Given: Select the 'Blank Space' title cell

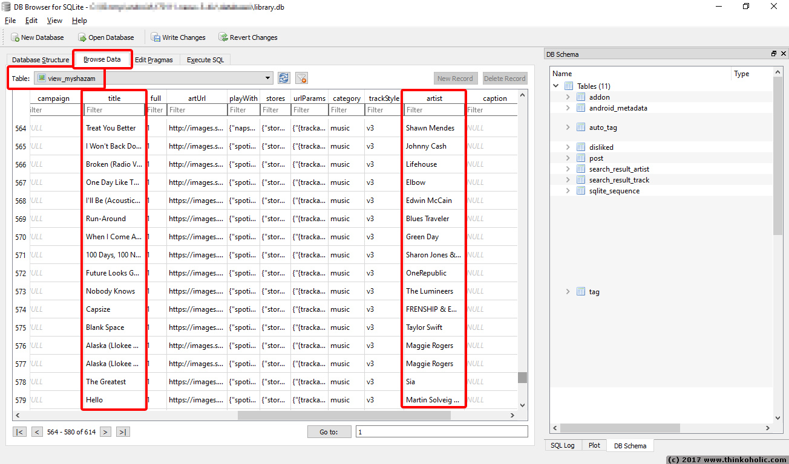Looking at the screenshot, I should point(114,327).
